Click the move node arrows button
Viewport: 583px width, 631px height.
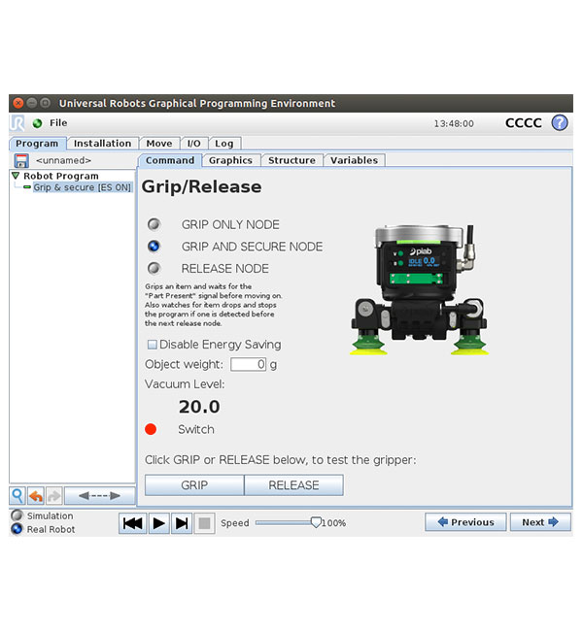coord(99,495)
